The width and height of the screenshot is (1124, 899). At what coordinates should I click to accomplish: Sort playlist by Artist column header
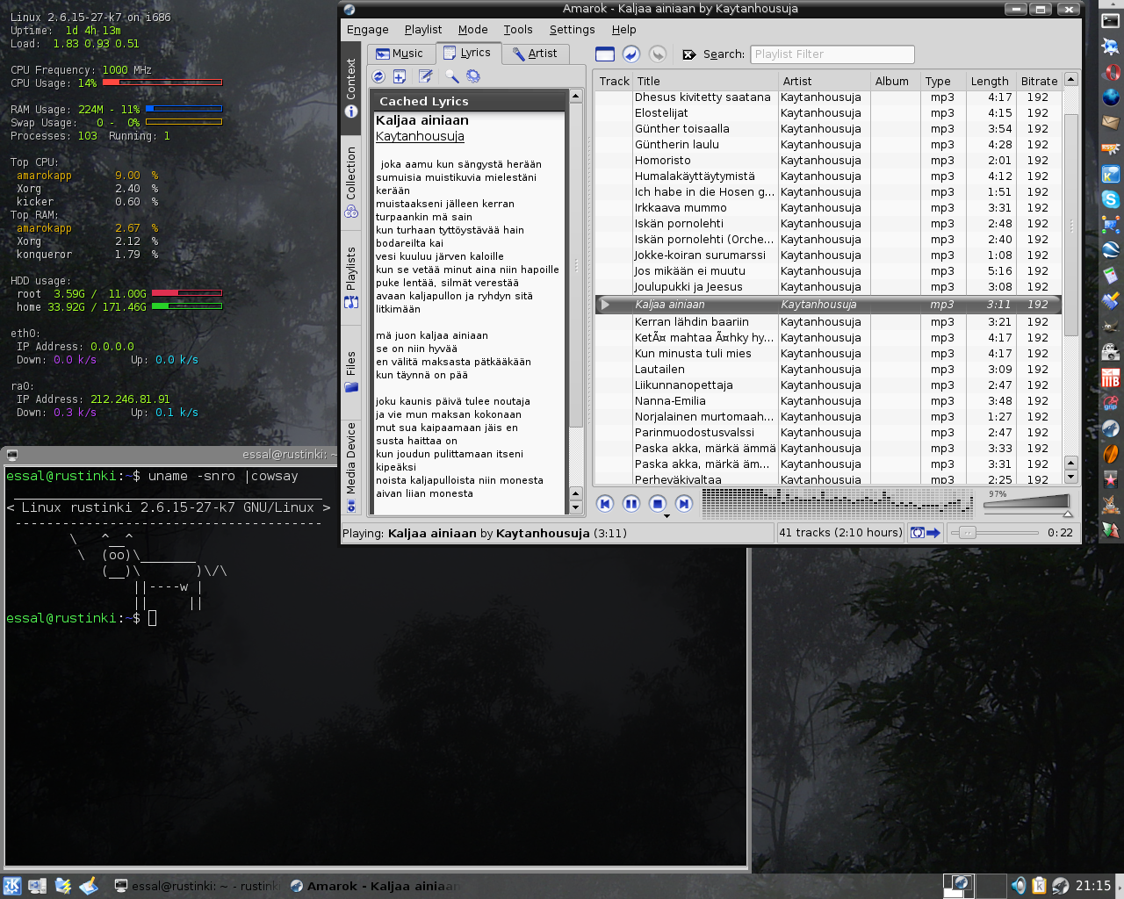(824, 81)
